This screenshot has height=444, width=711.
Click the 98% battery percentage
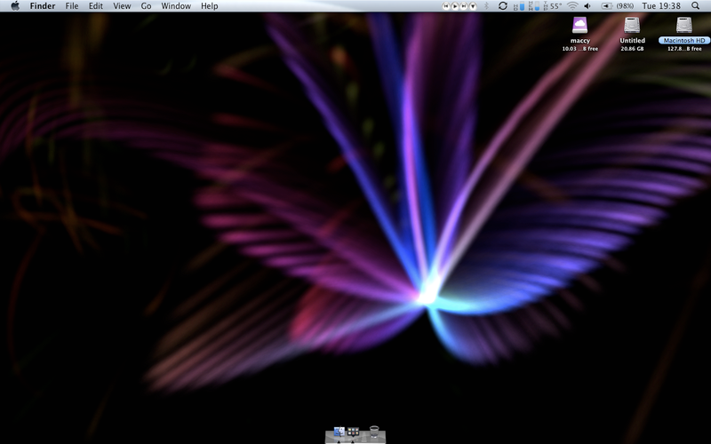[x=625, y=6]
